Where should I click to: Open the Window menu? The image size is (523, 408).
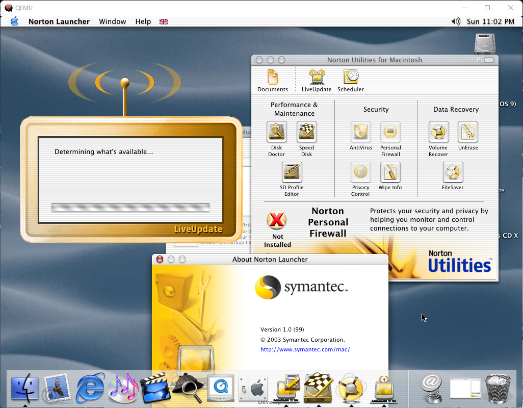(112, 21)
